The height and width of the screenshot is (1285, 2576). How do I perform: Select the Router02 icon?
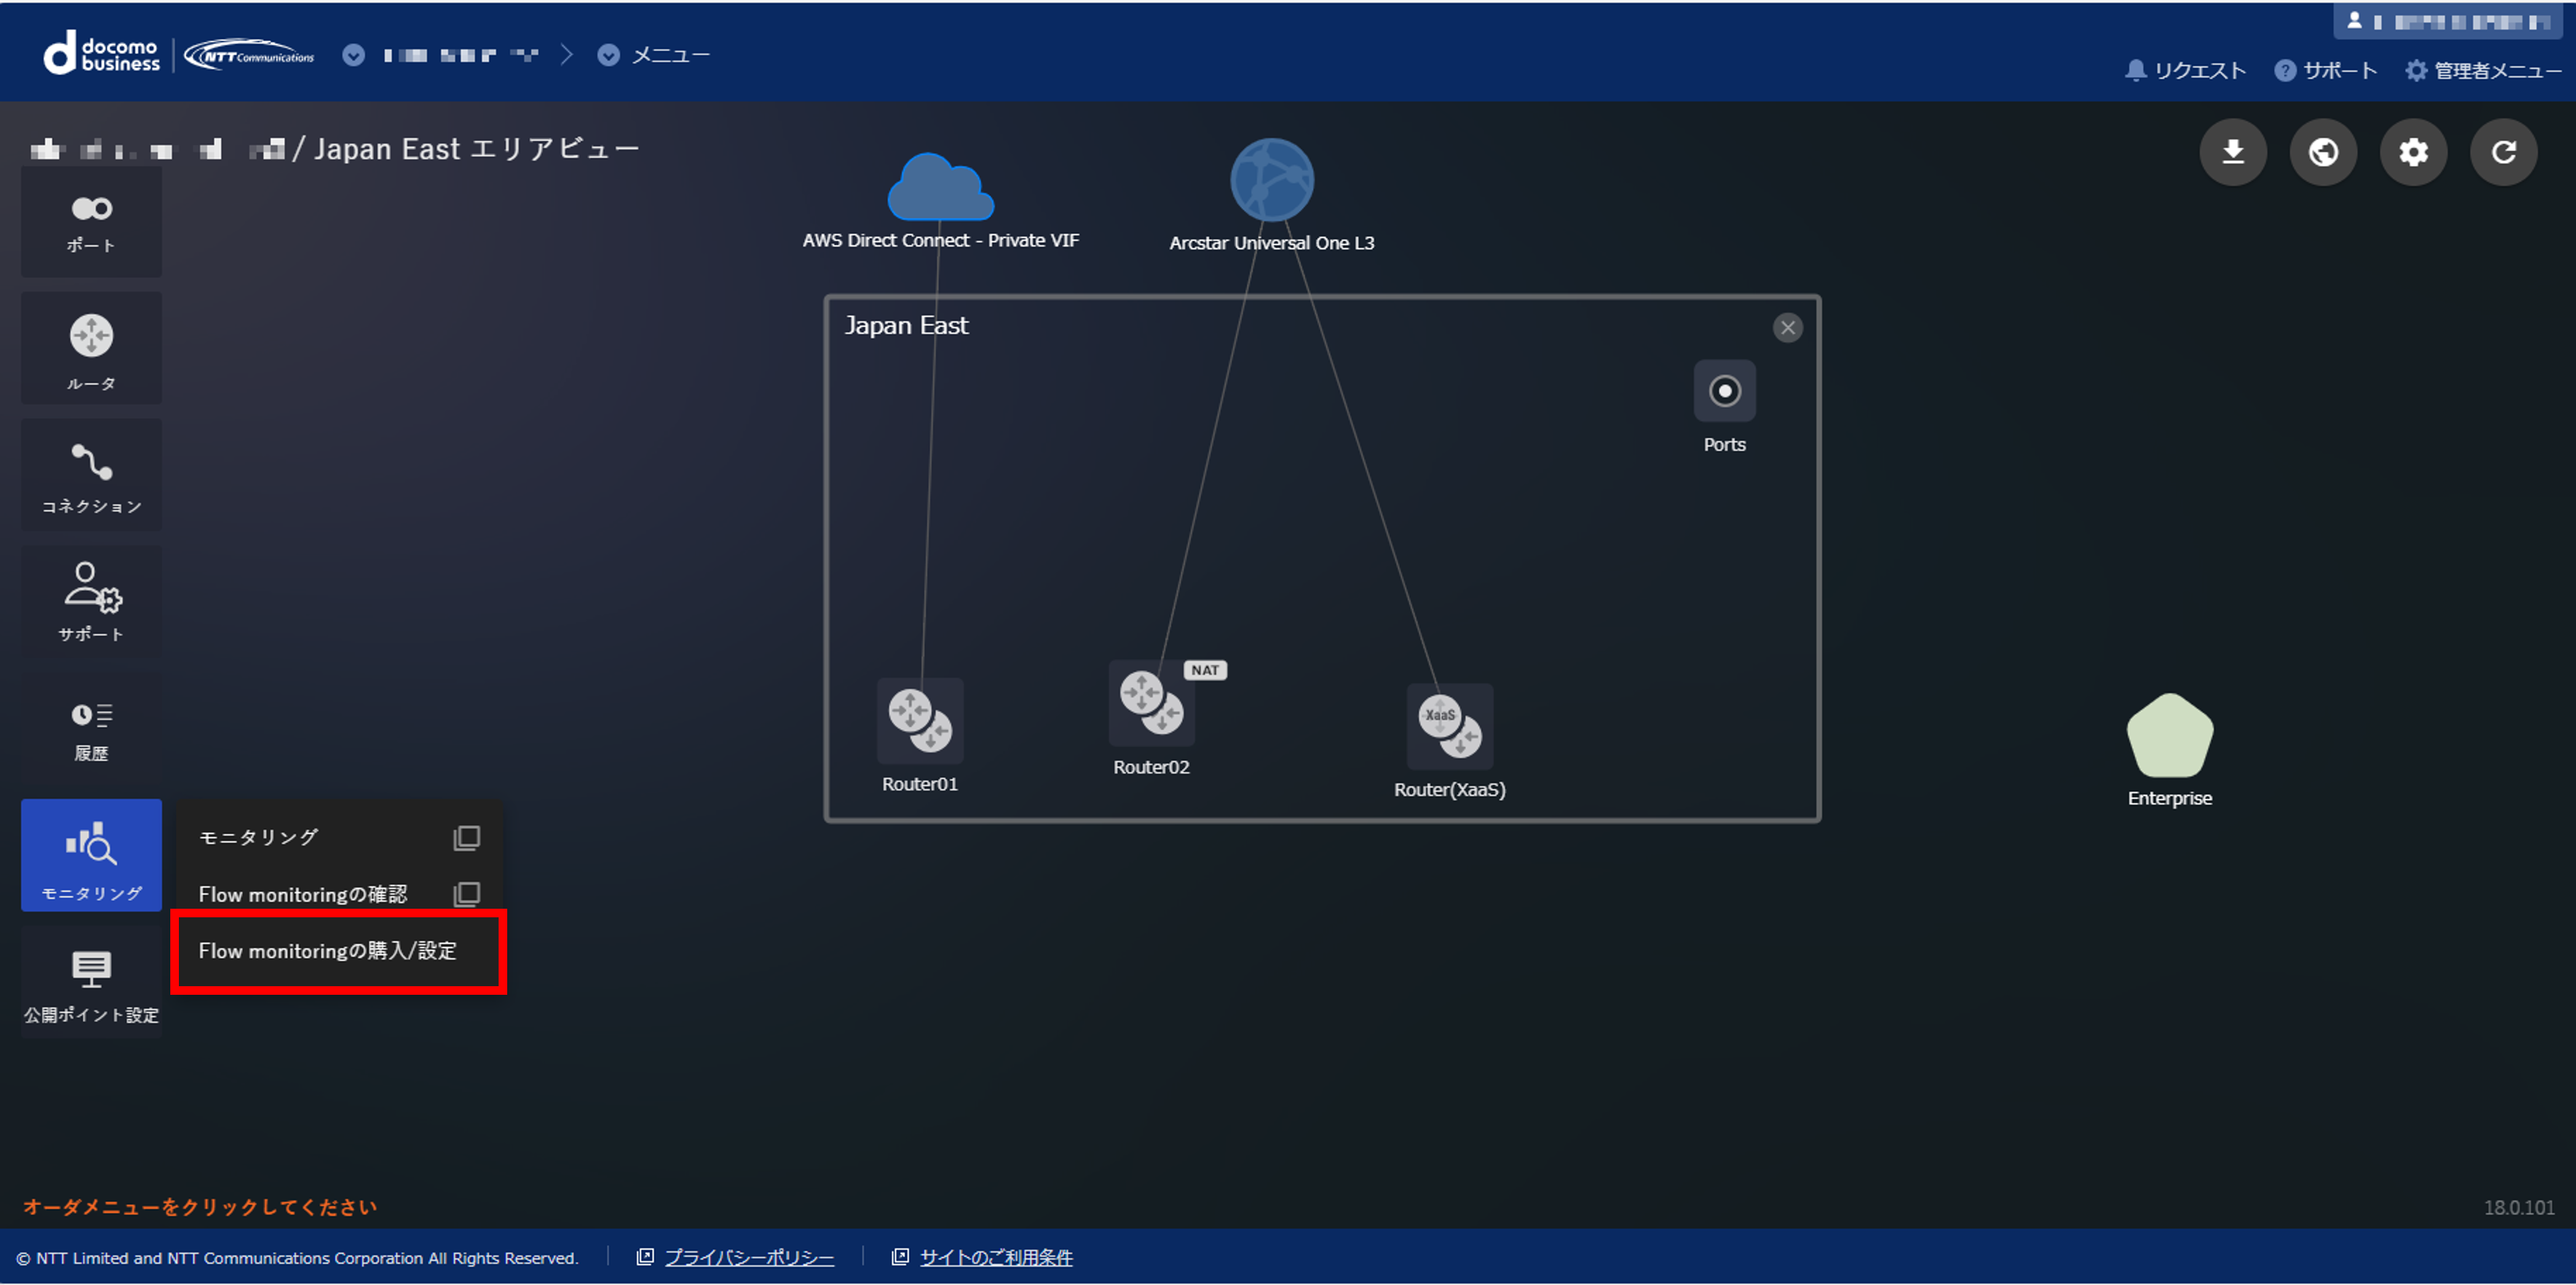(x=1152, y=703)
